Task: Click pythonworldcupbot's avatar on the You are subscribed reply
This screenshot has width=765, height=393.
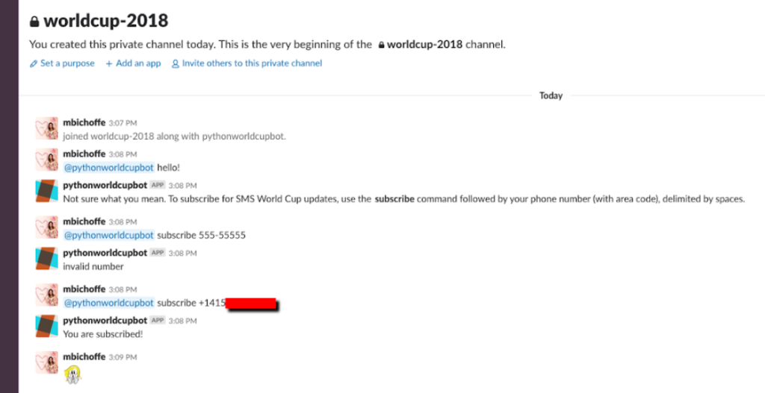Action: coord(47,327)
